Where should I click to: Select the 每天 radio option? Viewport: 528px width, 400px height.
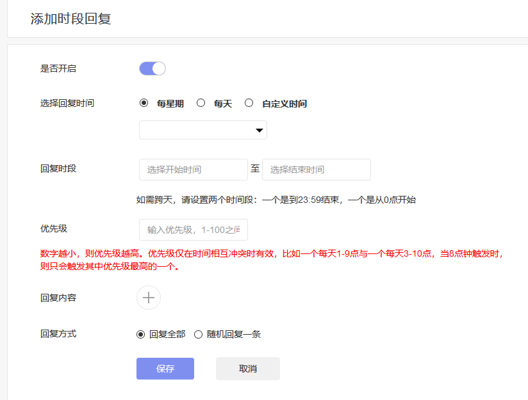pos(201,103)
